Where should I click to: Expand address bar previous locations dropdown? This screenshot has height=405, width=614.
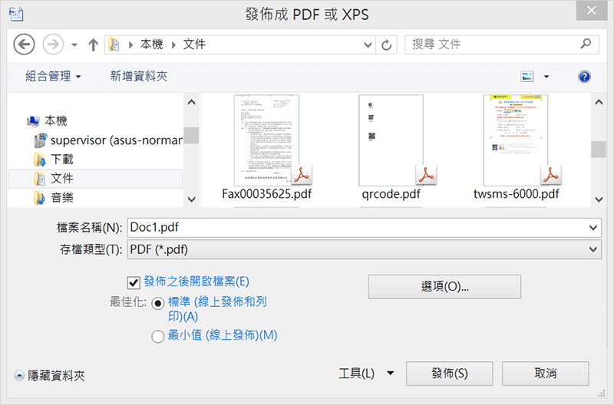(x=368, y=44)
